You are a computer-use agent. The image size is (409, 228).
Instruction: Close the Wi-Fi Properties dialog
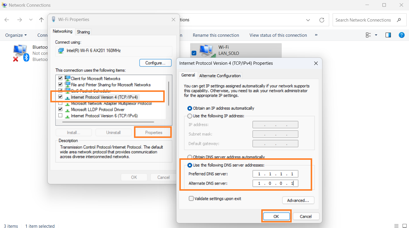tap(173, 20)
